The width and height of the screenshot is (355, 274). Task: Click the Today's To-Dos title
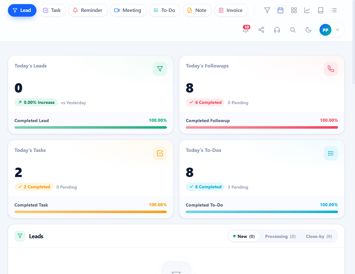point(204,150)
